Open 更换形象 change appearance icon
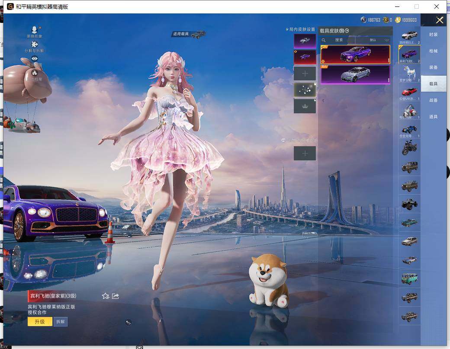Screen dimensions: 450x349 pyautogui.click(x=35, y=32)
